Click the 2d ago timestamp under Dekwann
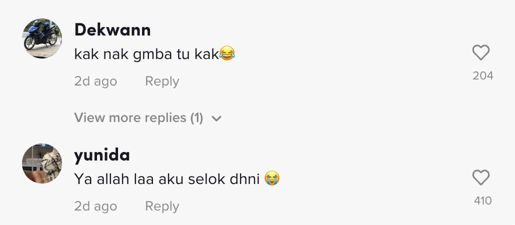Image resolution: width=515 pixels, height=225 pixels. click(95, 81)
